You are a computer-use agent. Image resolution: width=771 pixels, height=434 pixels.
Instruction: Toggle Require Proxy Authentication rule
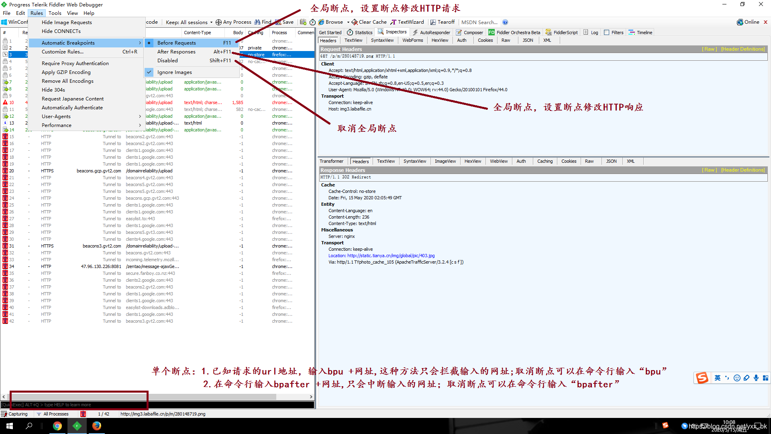86,63
